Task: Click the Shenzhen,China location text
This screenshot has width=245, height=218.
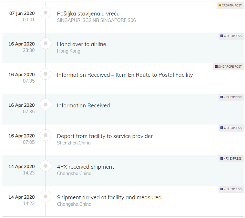Action: [x=74, y=143]
